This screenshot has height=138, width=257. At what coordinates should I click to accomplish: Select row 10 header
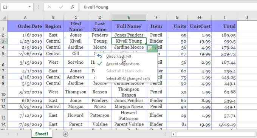[x=4, y=92]
